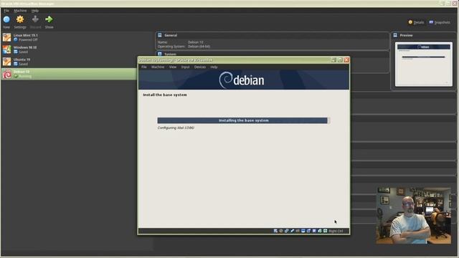This screenshot has width=459, height=258.
Task: Click the Debian 10 swirl machine icon
Action: click(x=6, y=74)
